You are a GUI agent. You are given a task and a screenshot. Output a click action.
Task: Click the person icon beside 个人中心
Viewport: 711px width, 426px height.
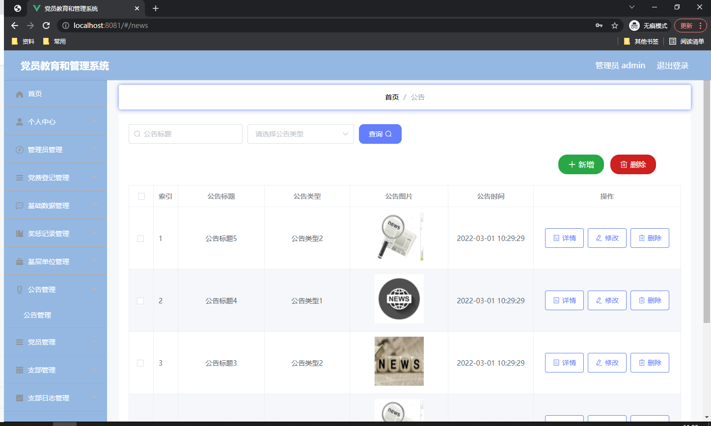[x=20, y=122]
